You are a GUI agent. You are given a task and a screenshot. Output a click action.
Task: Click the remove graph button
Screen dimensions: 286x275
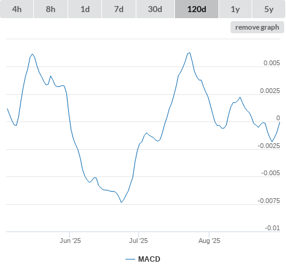(257, 27)
